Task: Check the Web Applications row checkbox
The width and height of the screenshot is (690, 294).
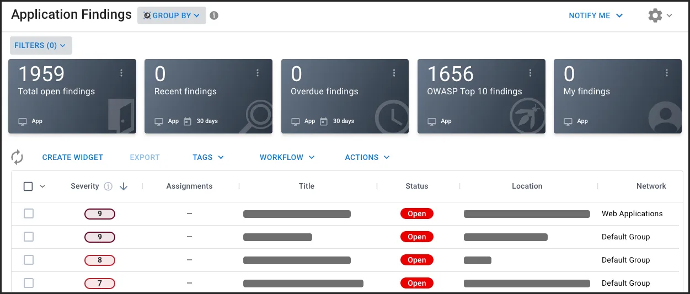Action: [29, 213]
